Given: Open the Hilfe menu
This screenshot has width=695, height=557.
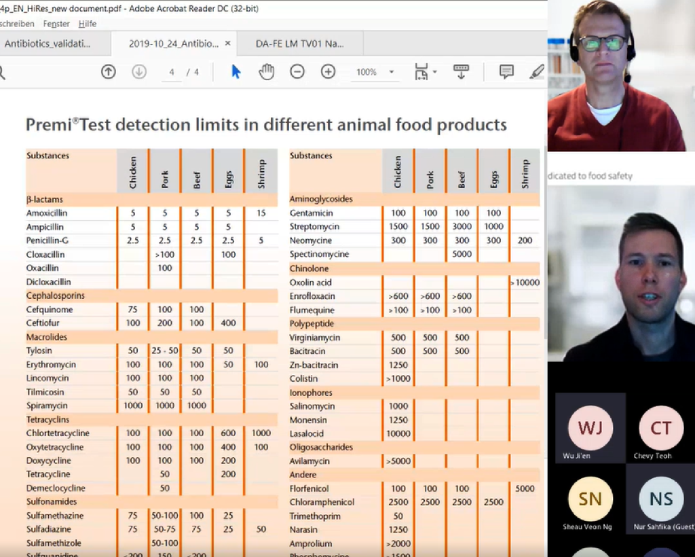Looking at the screenshot, I should point(88,24).
